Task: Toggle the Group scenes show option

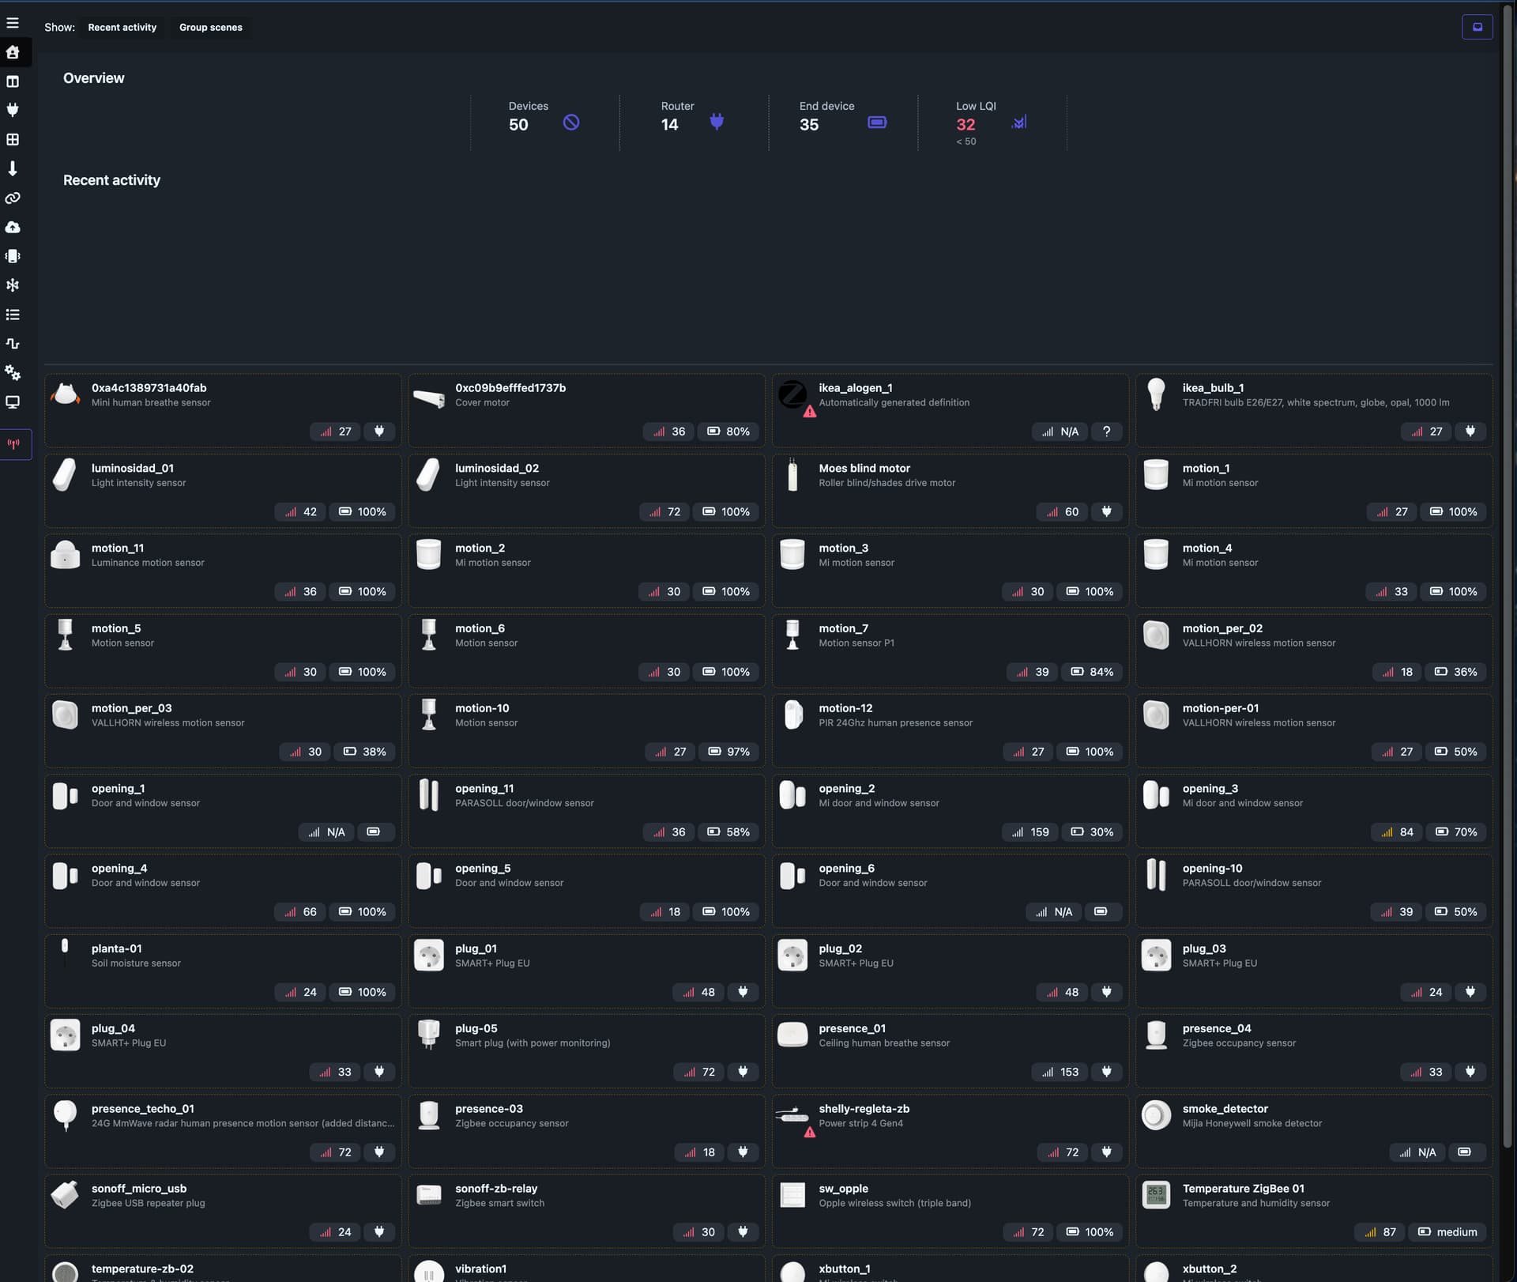Action: [x=210, y=28]
